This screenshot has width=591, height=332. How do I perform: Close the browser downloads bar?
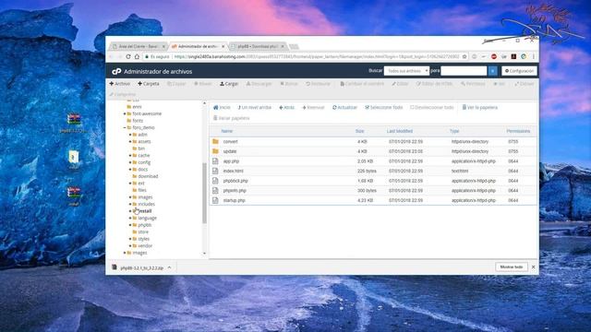coord(533,267)
